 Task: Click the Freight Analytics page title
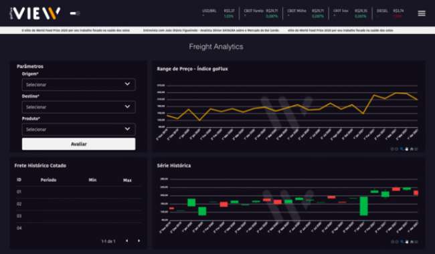tap(216, 47)
